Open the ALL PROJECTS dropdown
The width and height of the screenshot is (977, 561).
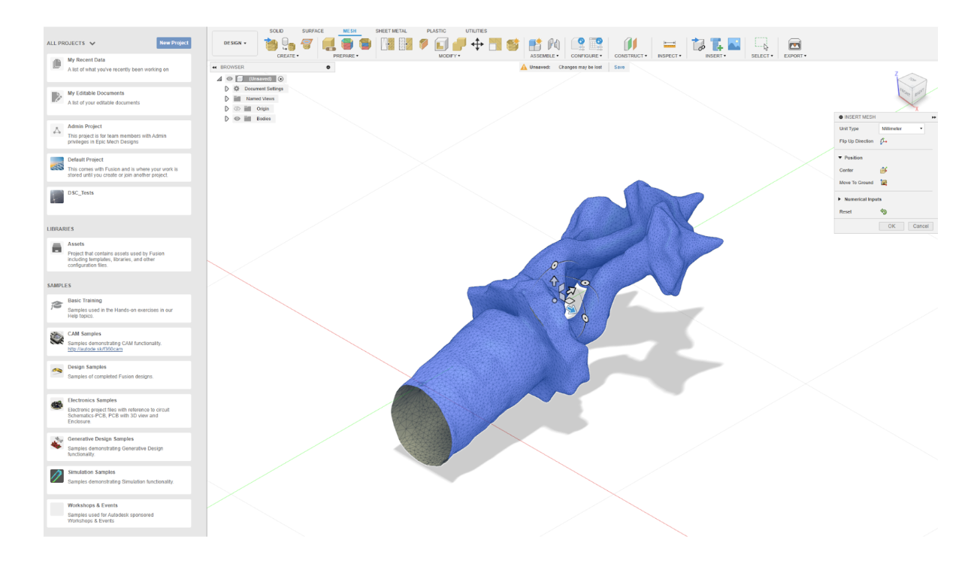point(71,44)
